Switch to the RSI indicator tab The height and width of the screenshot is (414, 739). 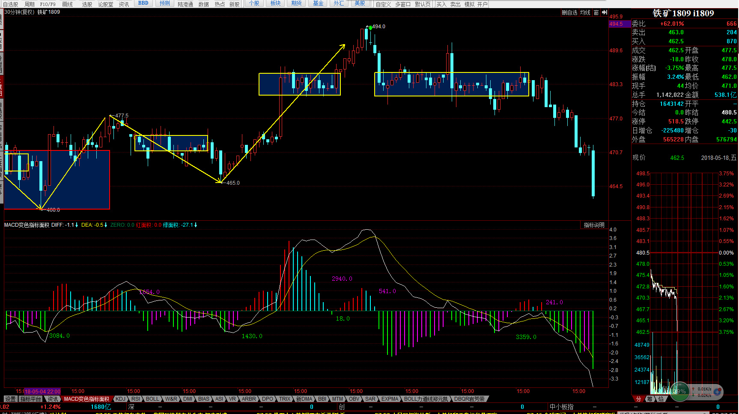point(136,399)
